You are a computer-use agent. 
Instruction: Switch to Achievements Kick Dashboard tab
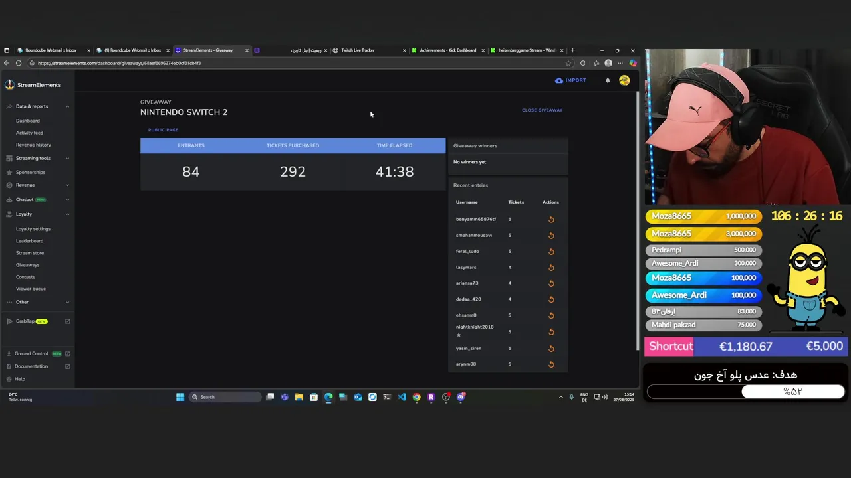(447, 50)
